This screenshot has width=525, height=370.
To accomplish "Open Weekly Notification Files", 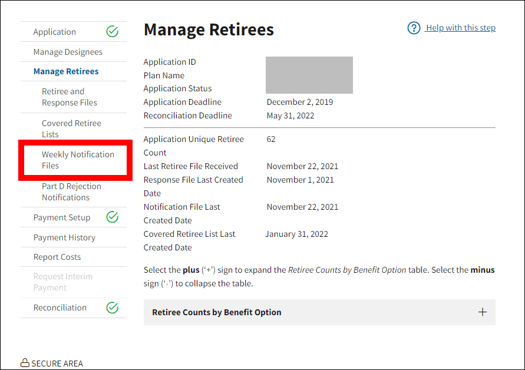I will click(x=77, y=160).
